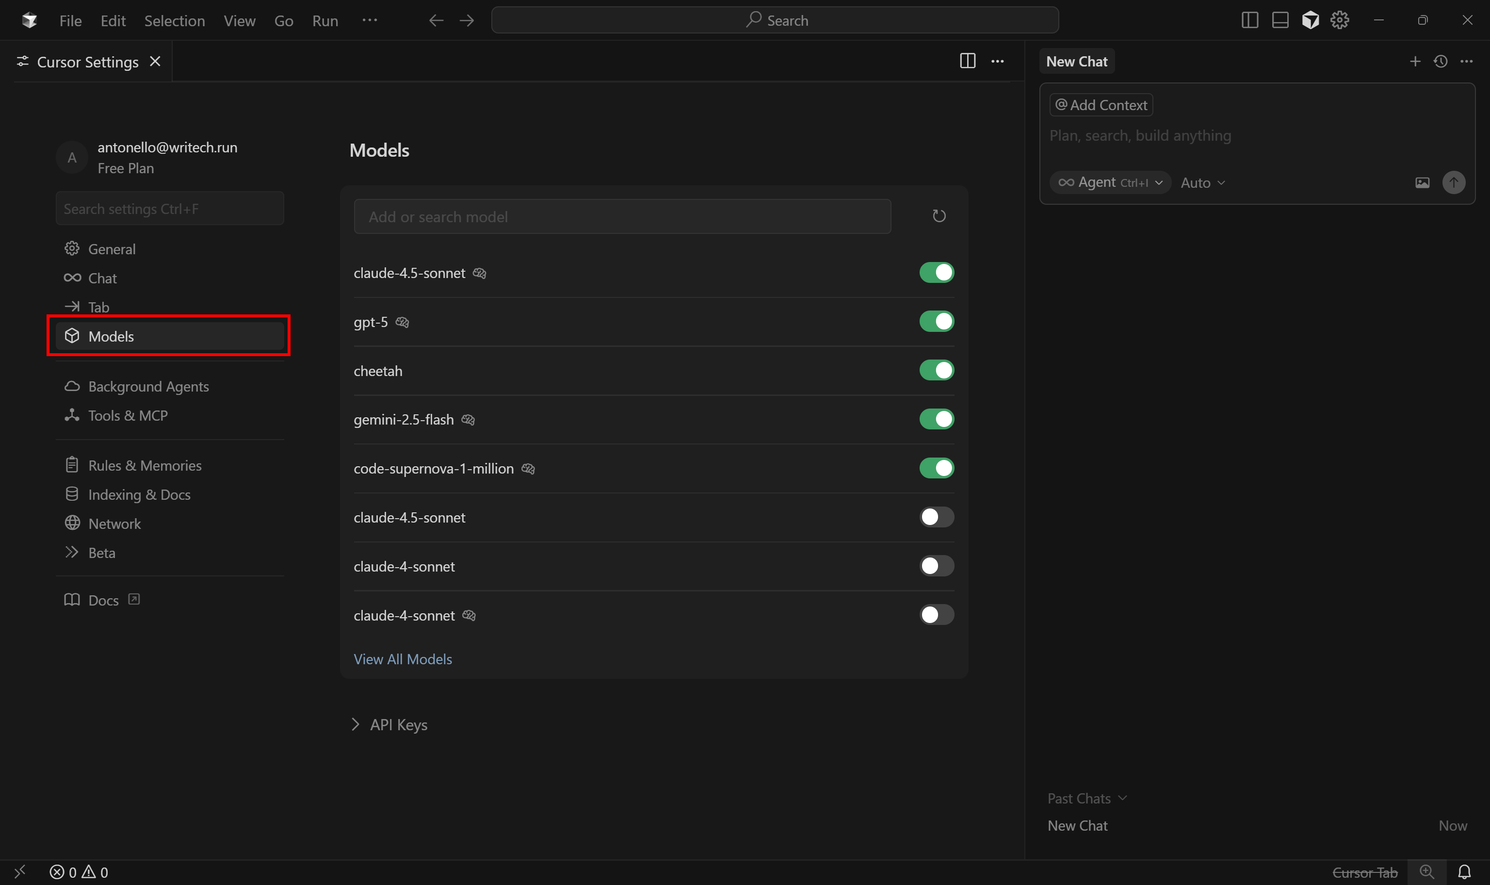This screenshot has width=1490, height=885.
Task: Open the Run menu
Action: 325,20
